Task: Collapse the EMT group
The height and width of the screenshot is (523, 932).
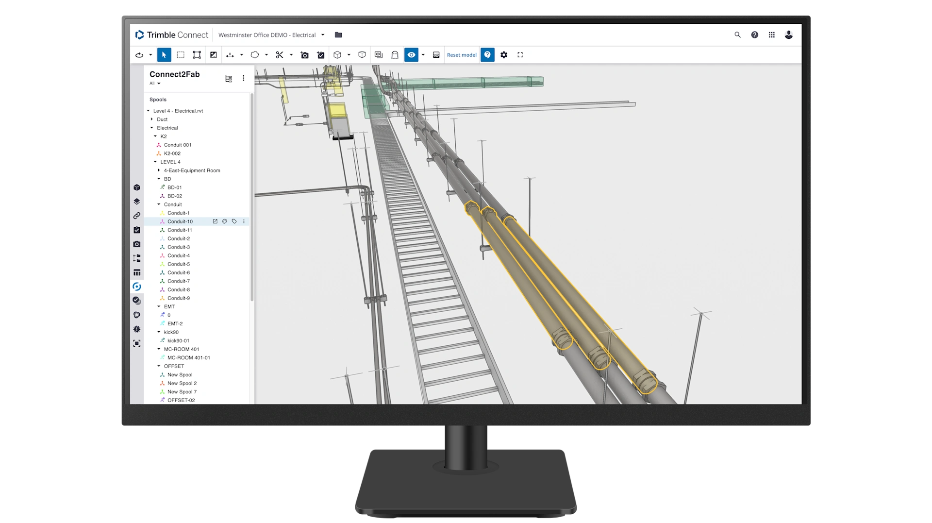Action: point(159,306)
